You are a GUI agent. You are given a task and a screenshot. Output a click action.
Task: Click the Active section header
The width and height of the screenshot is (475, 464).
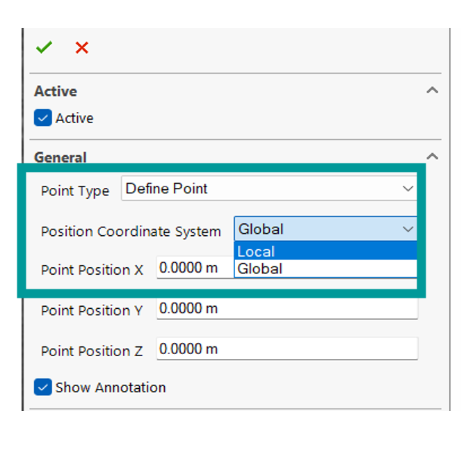[56, 91]
